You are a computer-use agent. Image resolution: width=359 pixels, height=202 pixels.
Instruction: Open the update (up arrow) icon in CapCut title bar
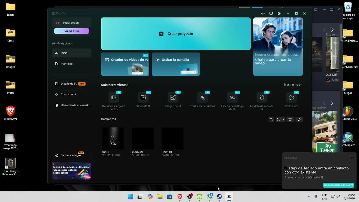(x=263, y=13)
